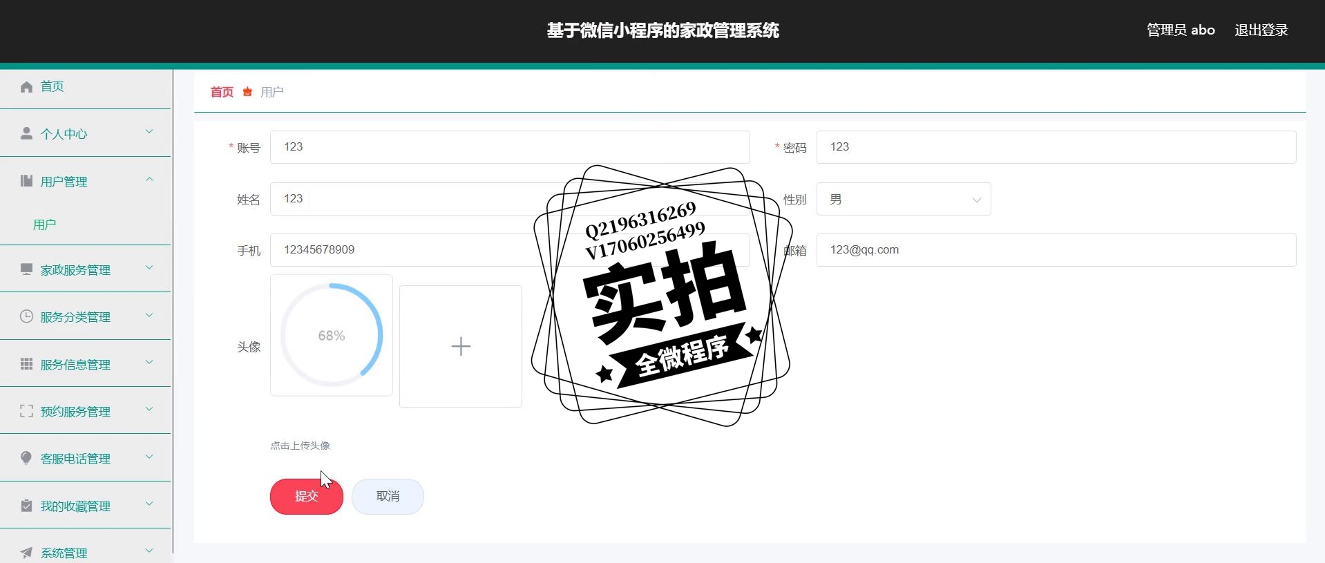The width and height of the screenshot is (1325, 563).
Task: Click the 68% upload progress circle
Action: pyautogui.click(x=332, y=335)
